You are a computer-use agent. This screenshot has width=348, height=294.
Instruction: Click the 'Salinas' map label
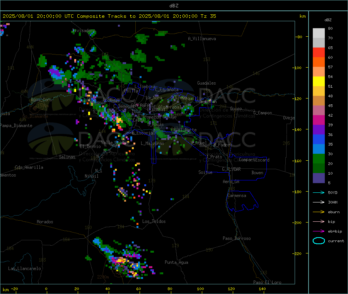tap(67, 157)
